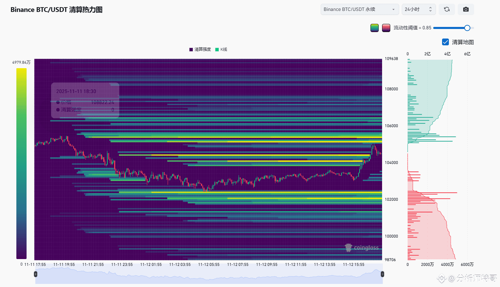Uncheck the 清算地图 checkbox

445,42
